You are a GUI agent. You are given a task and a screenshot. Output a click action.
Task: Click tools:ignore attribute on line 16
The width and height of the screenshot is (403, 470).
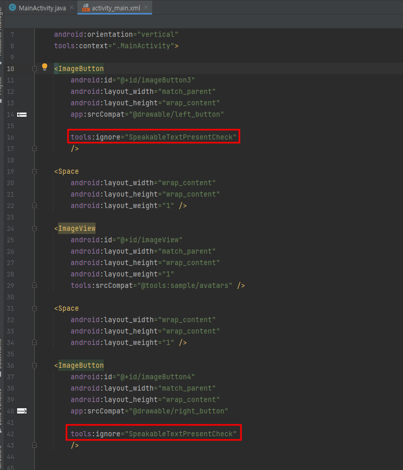[x=154, y=137]
